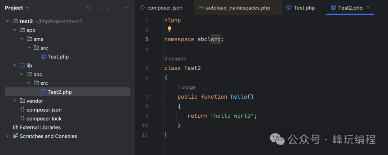Screen dimensions: 388x155
Task: Open Project panel options (three dots)
Action: [x=117, y=8]
